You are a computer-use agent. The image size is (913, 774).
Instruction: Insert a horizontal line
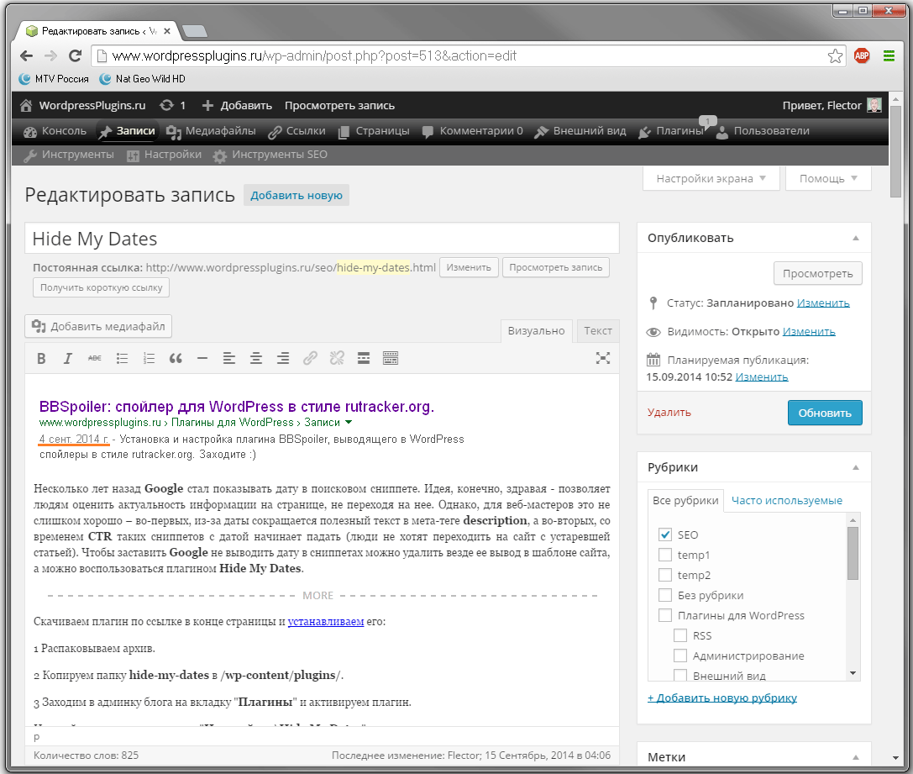click(x=202, y=358)
